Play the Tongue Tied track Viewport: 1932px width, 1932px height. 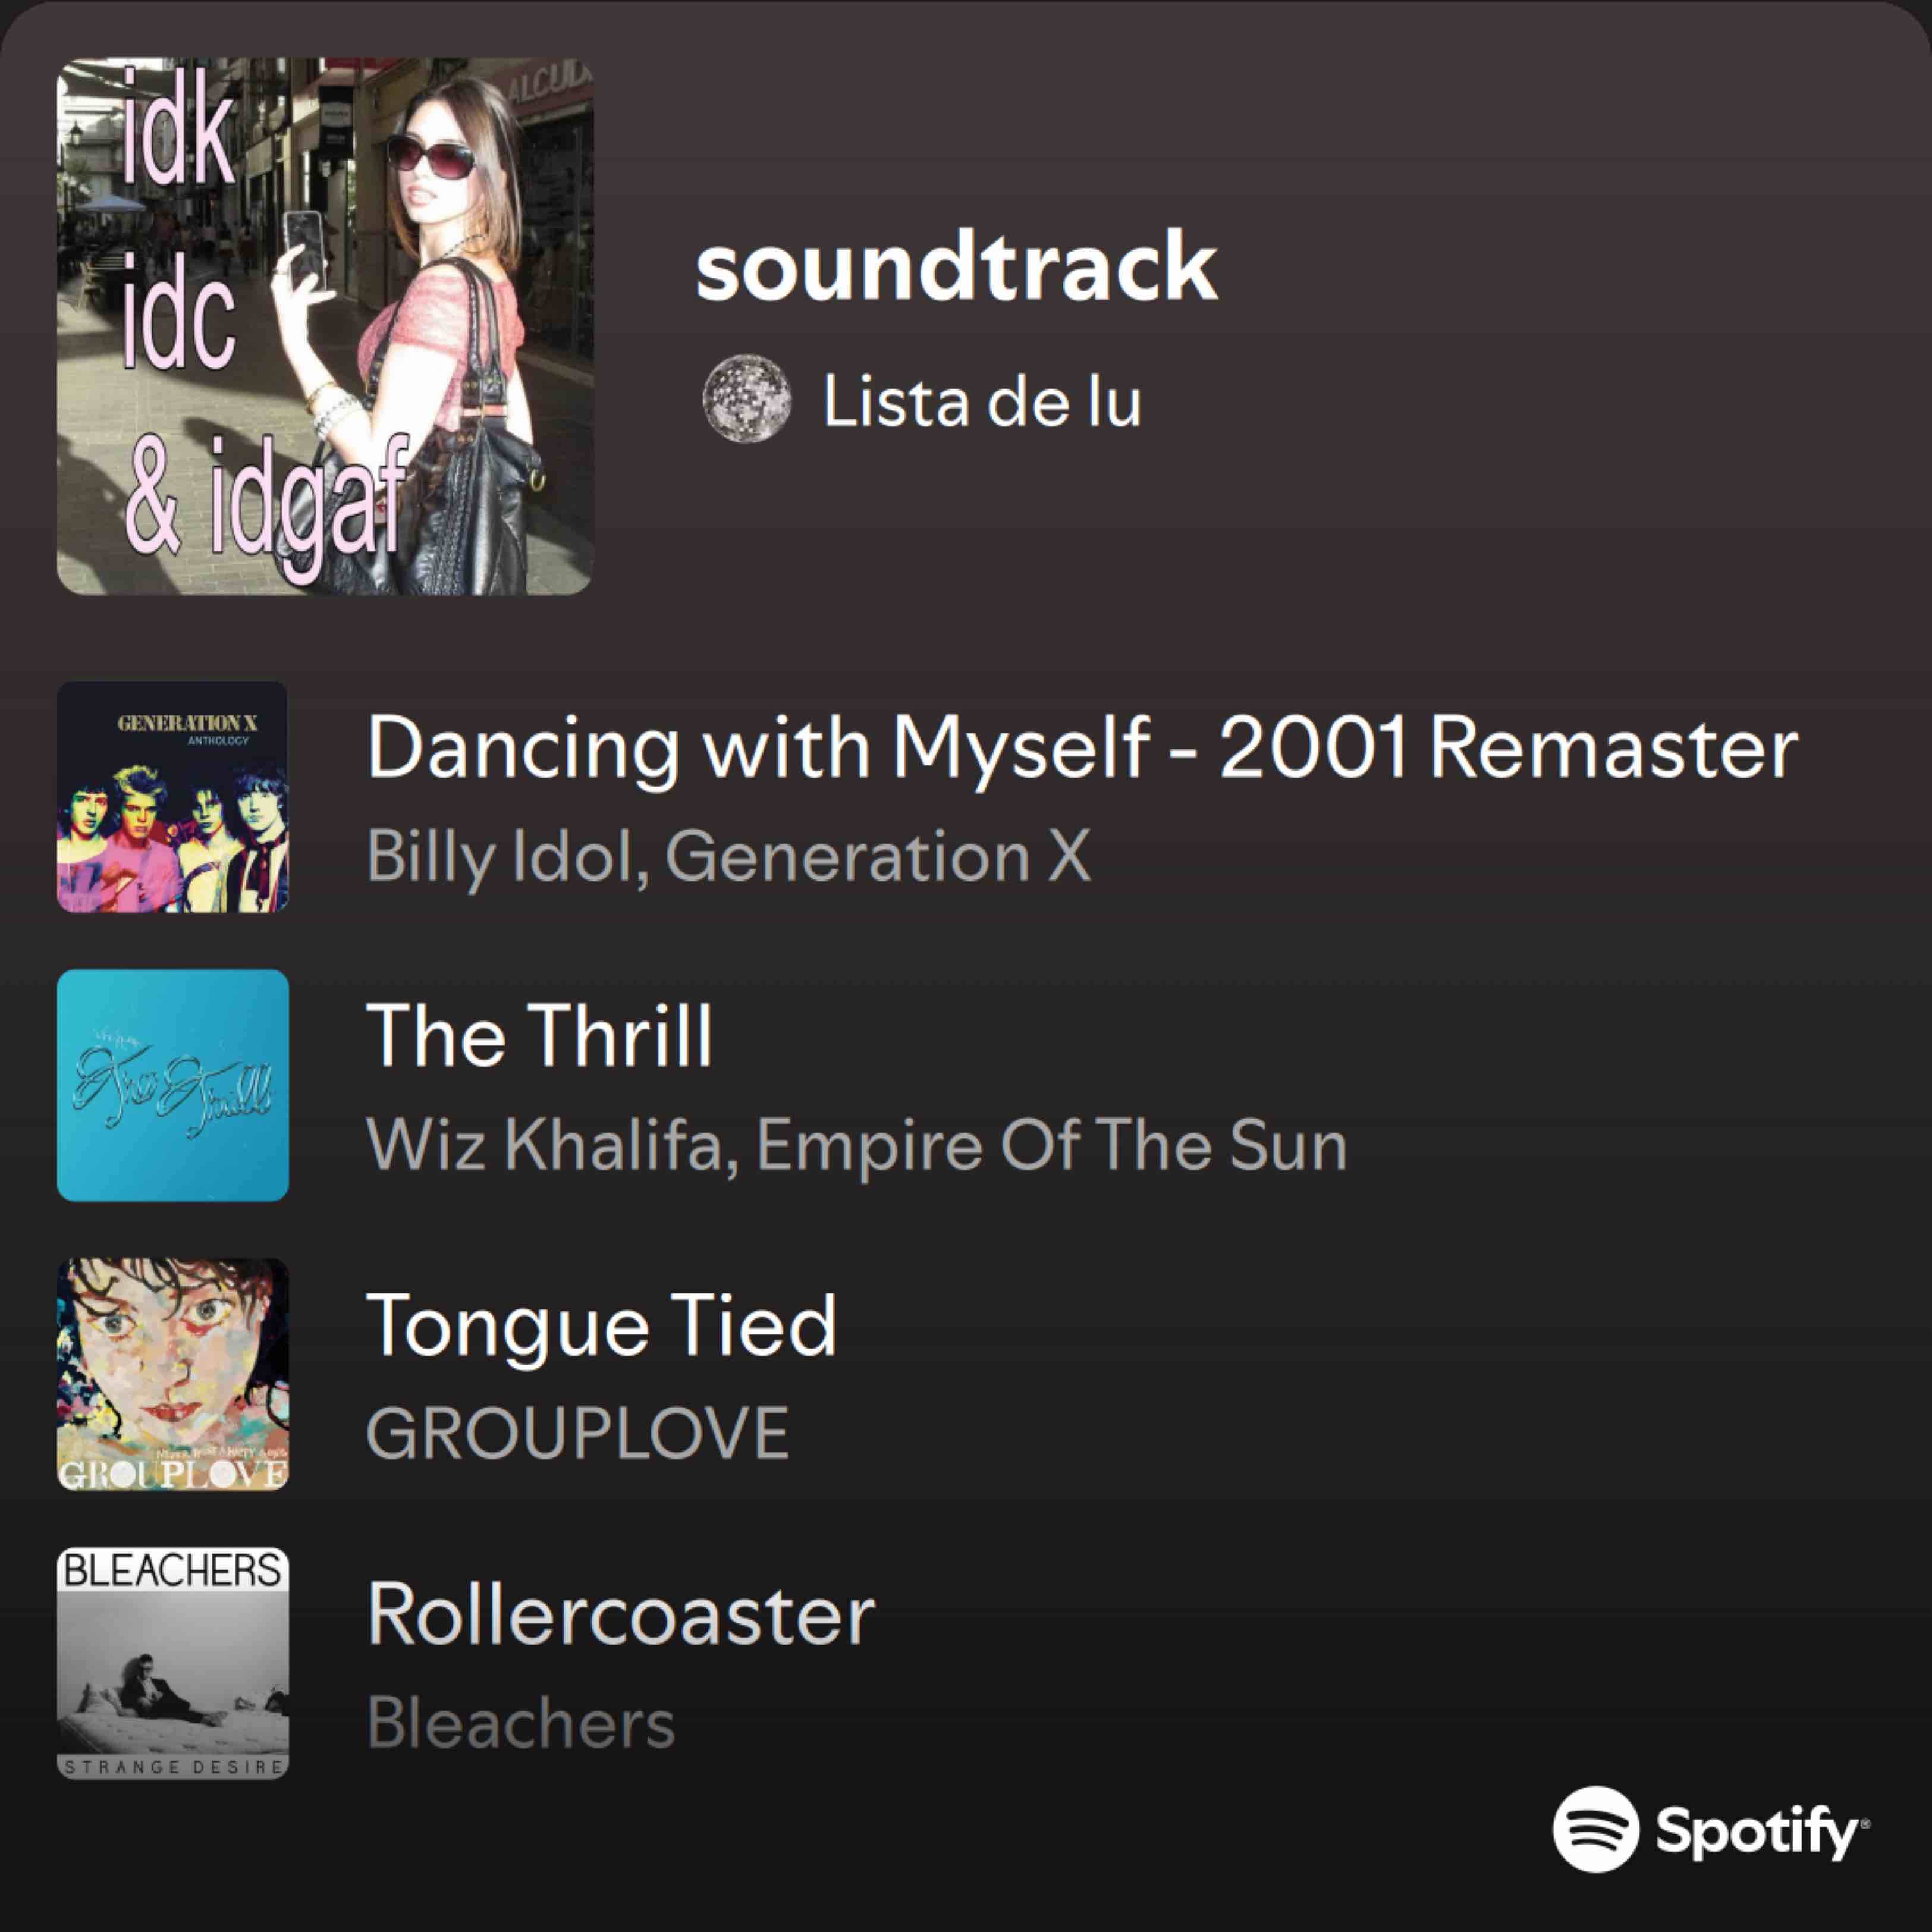[602, 1326]
